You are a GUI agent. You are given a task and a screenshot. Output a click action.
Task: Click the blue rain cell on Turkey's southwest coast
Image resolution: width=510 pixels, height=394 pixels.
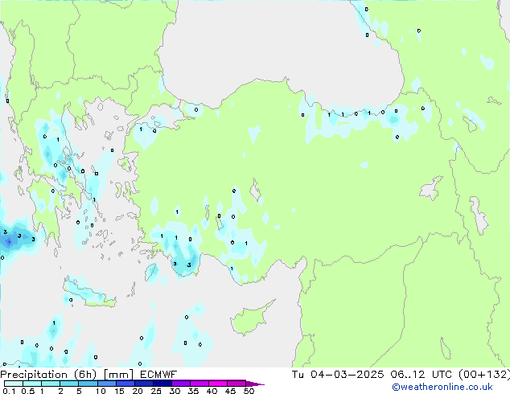point(183,262)
